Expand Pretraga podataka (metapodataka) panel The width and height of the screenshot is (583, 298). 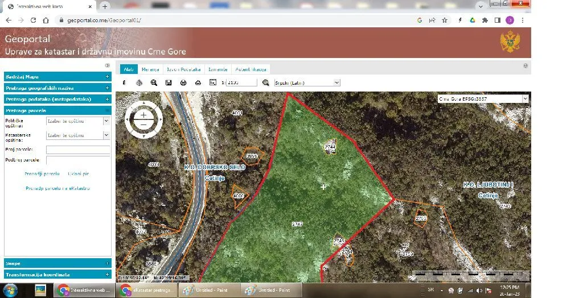[58, 99]
